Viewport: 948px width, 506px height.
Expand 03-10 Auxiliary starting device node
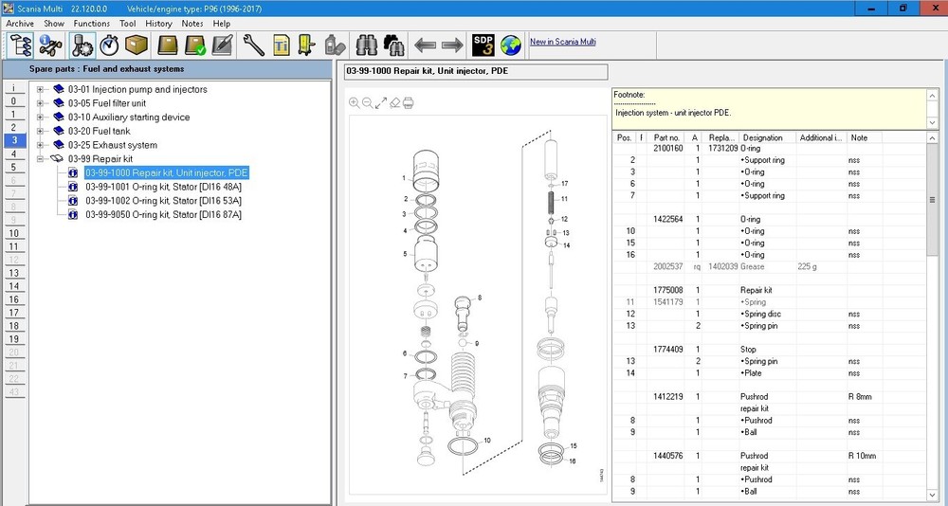pyautogui.click(x=41, y=117)
